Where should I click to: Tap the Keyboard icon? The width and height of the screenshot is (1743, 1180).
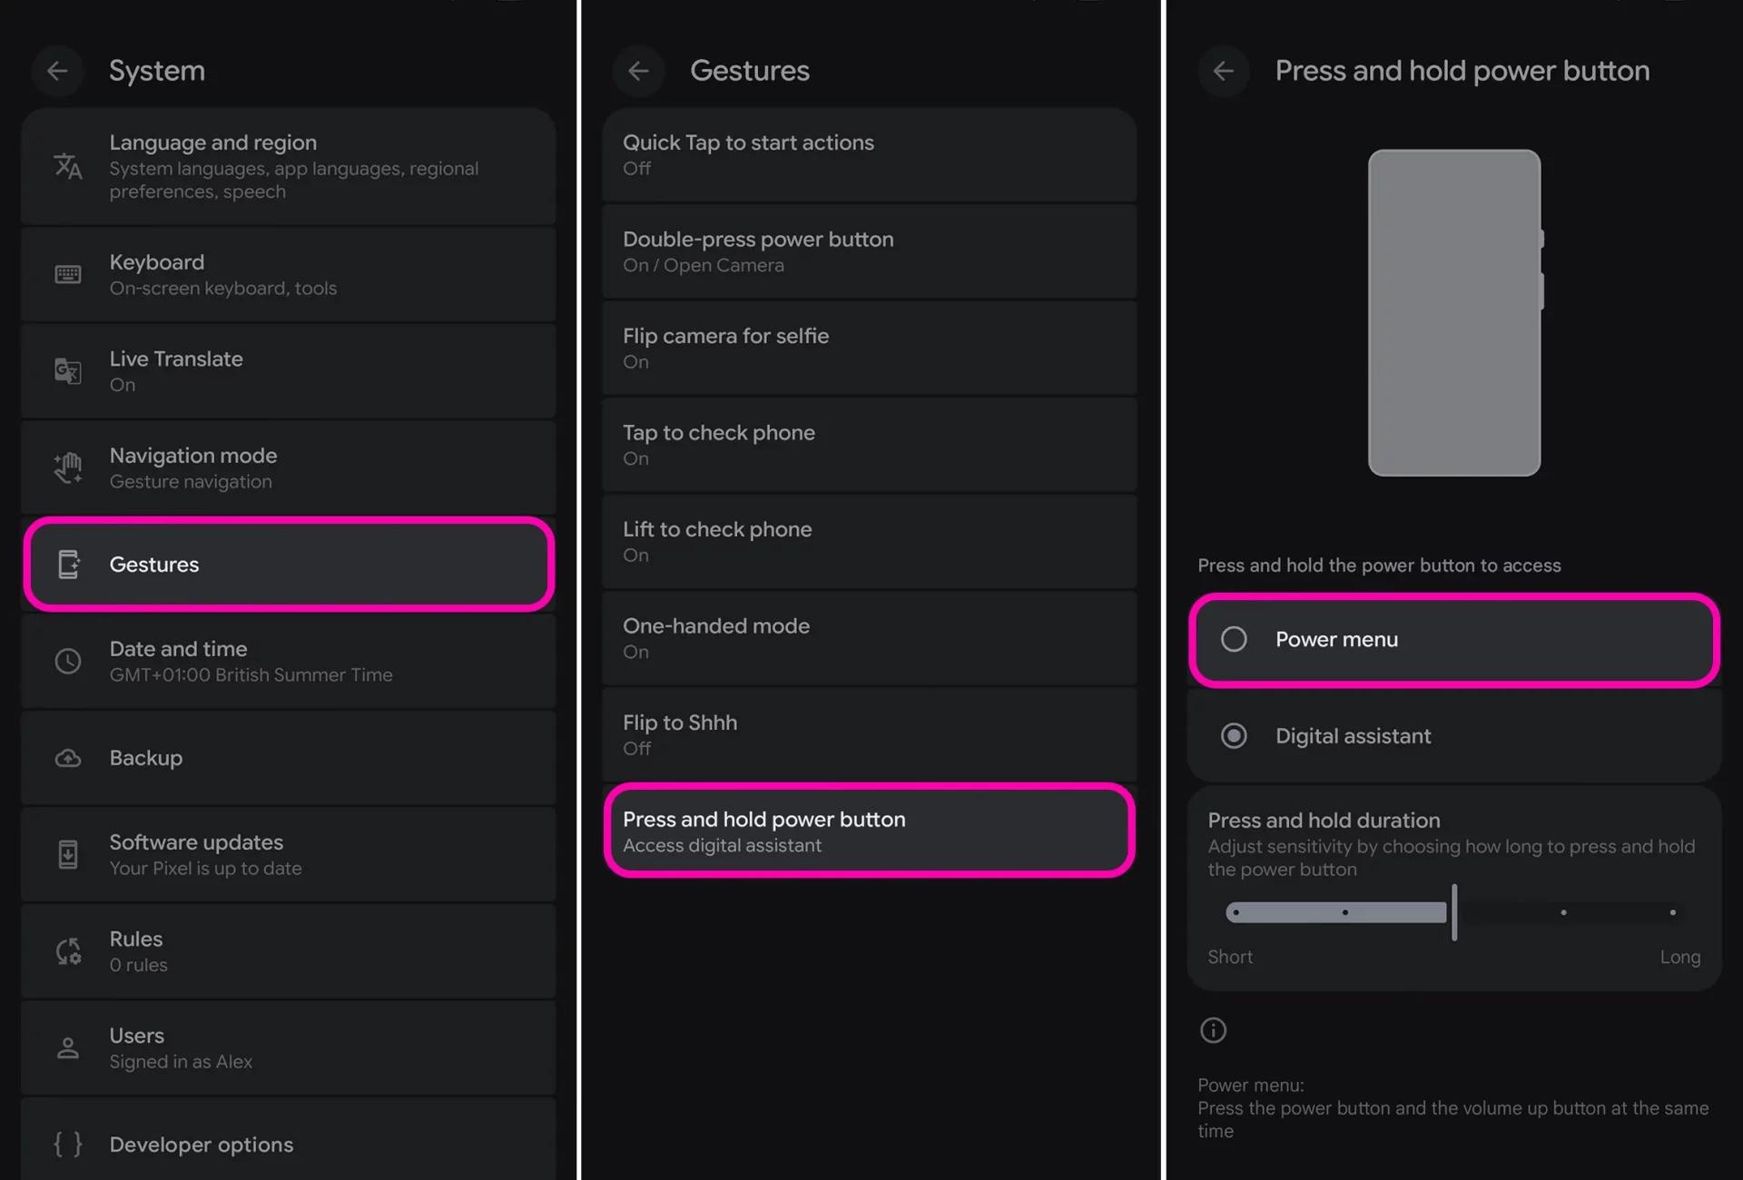click(68, 274)
